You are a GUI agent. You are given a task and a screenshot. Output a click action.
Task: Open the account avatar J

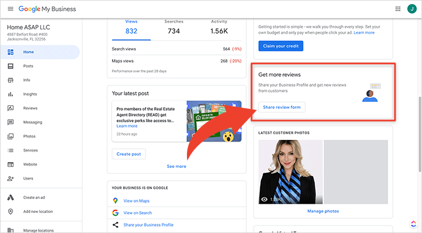(x=412, y=9)
